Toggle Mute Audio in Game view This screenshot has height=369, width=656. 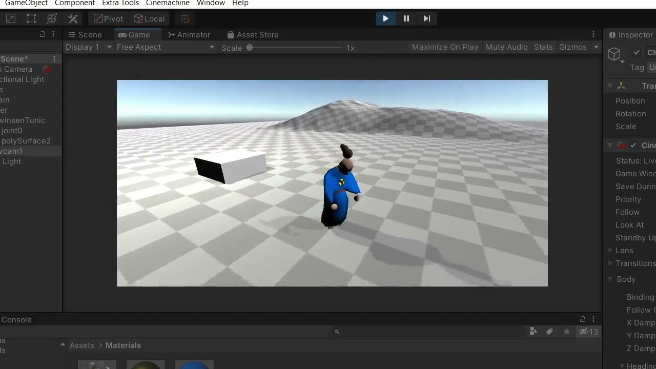(x=506, y=47)
